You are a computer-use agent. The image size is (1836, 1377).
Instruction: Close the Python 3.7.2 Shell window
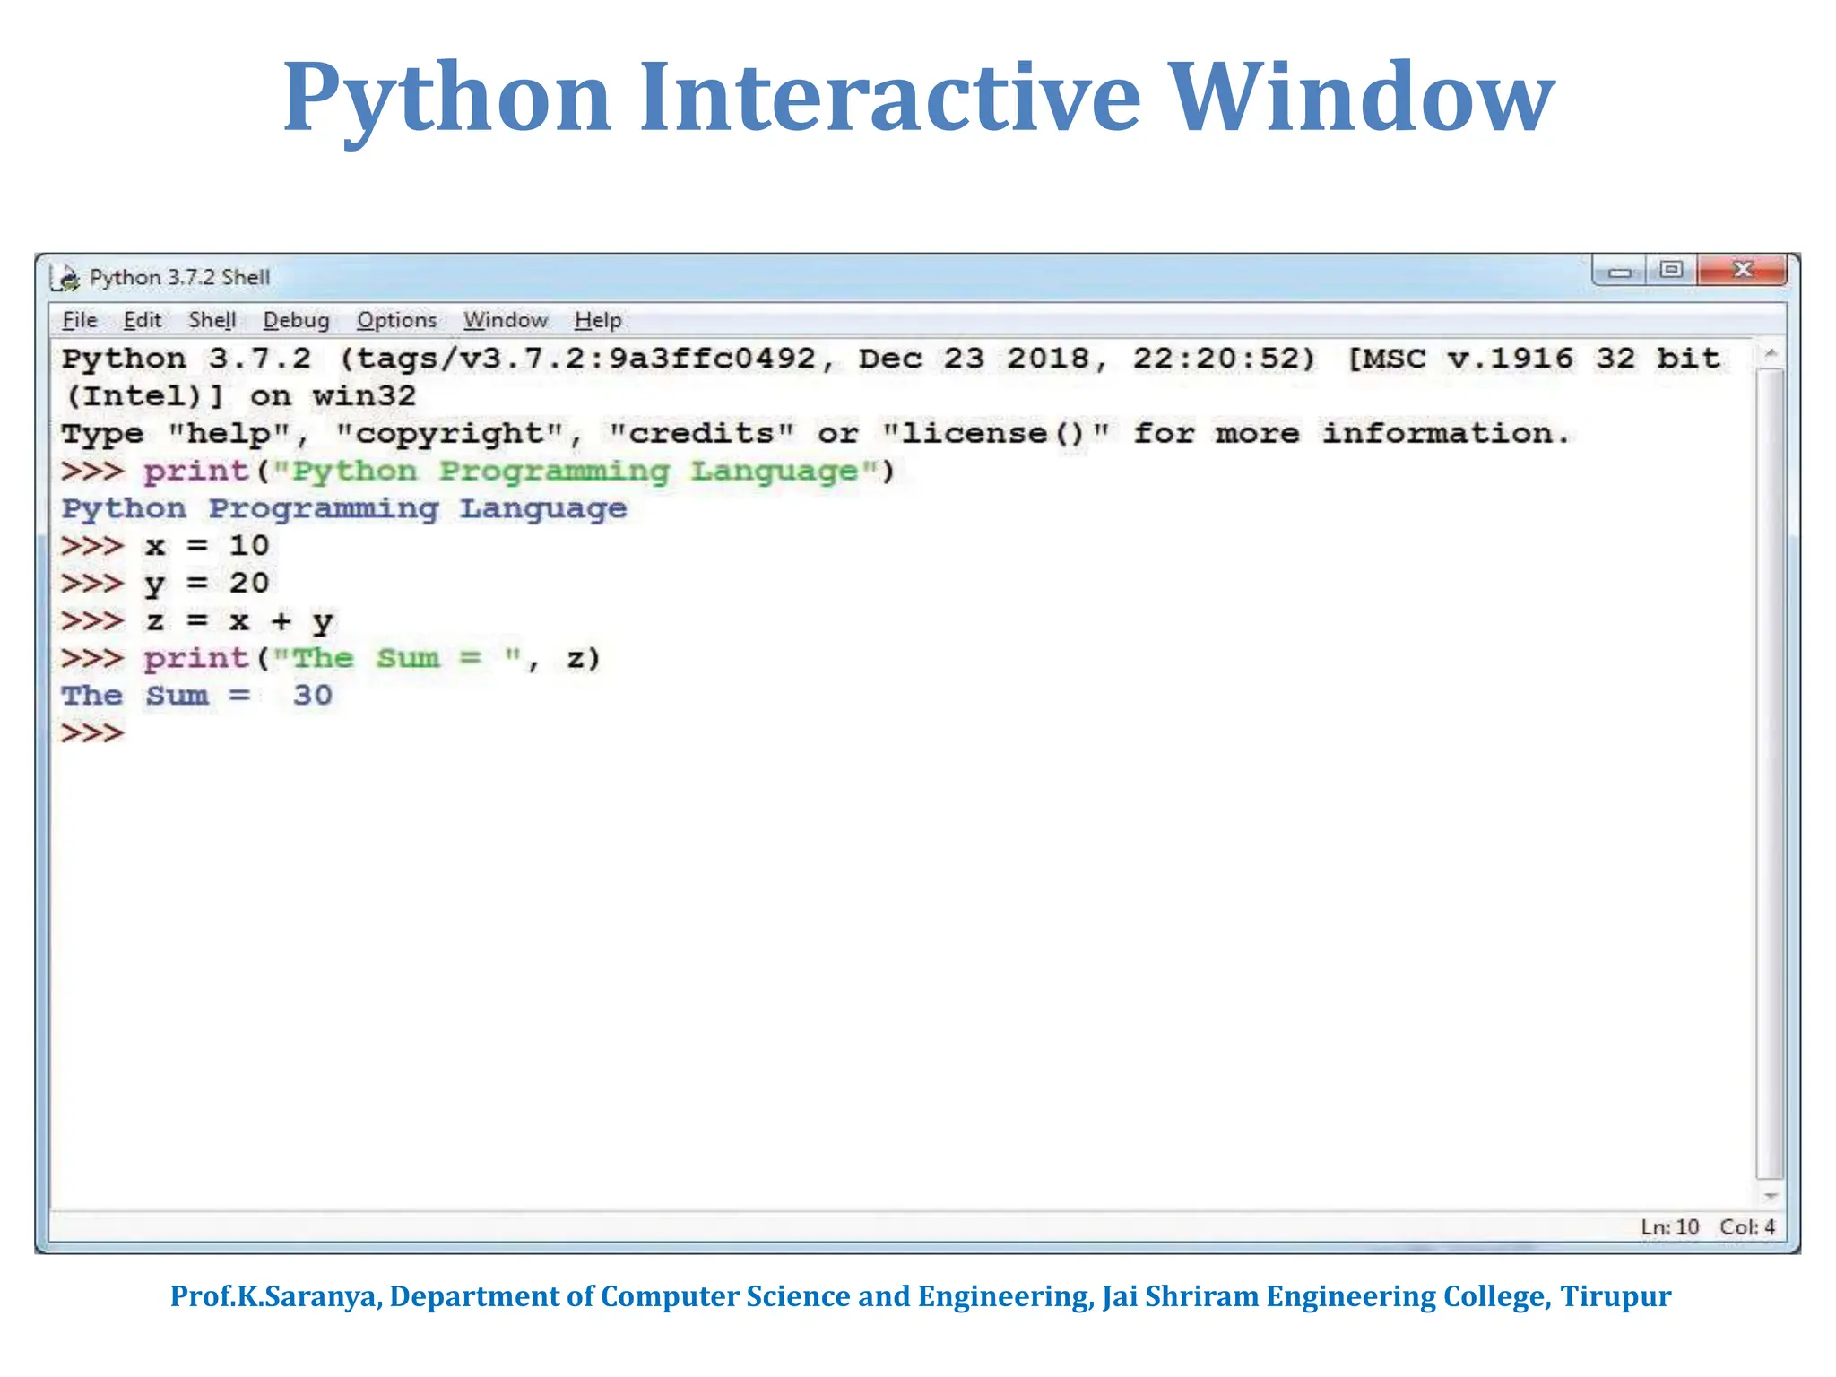[x=1742, y=270]
